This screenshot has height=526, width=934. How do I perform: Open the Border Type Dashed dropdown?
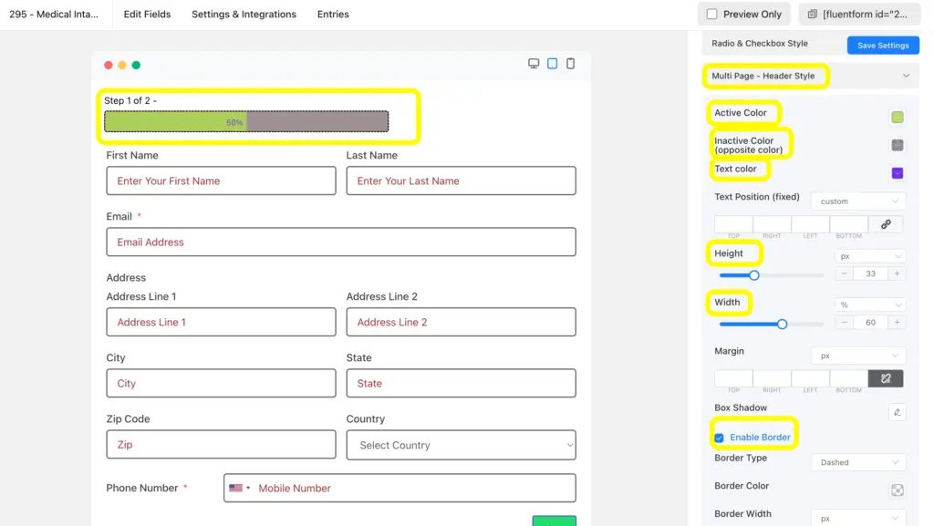click(857, 462)
